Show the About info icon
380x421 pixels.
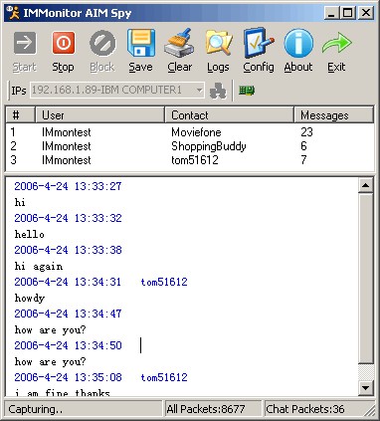coord(298,43)
